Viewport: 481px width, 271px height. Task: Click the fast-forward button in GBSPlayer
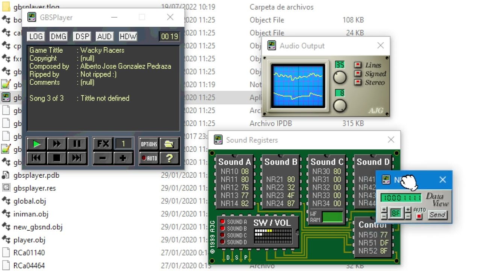click(x=57, y=144)
